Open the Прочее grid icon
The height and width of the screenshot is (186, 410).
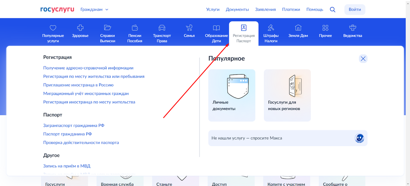(325, 28)
